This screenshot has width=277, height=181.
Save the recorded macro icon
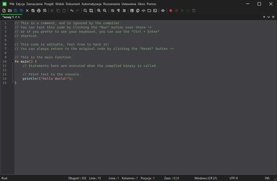[x=194, y=11]
